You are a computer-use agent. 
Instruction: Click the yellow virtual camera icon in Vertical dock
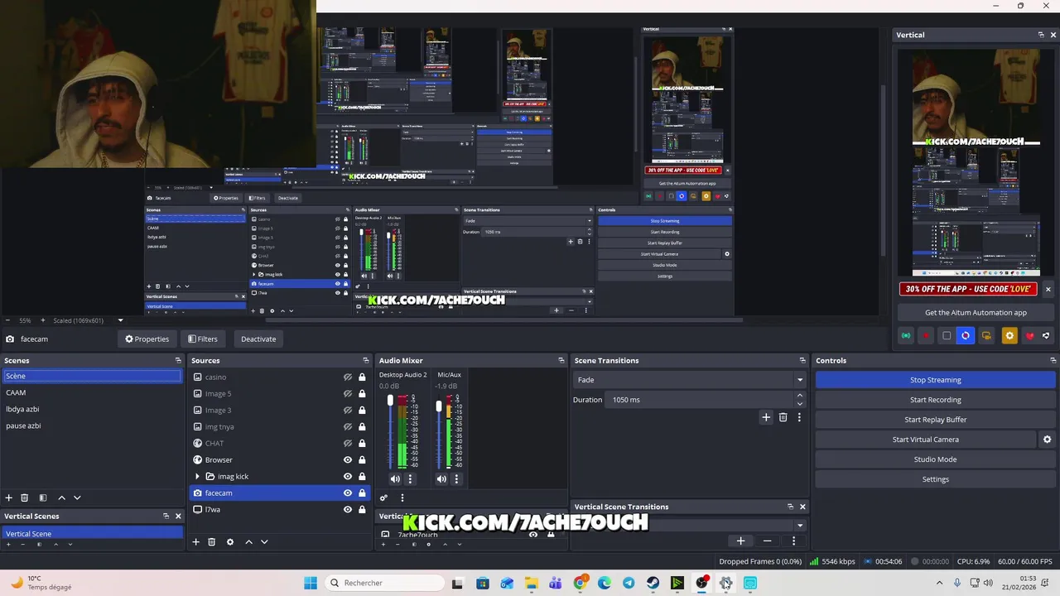click(x=986, y=335)
